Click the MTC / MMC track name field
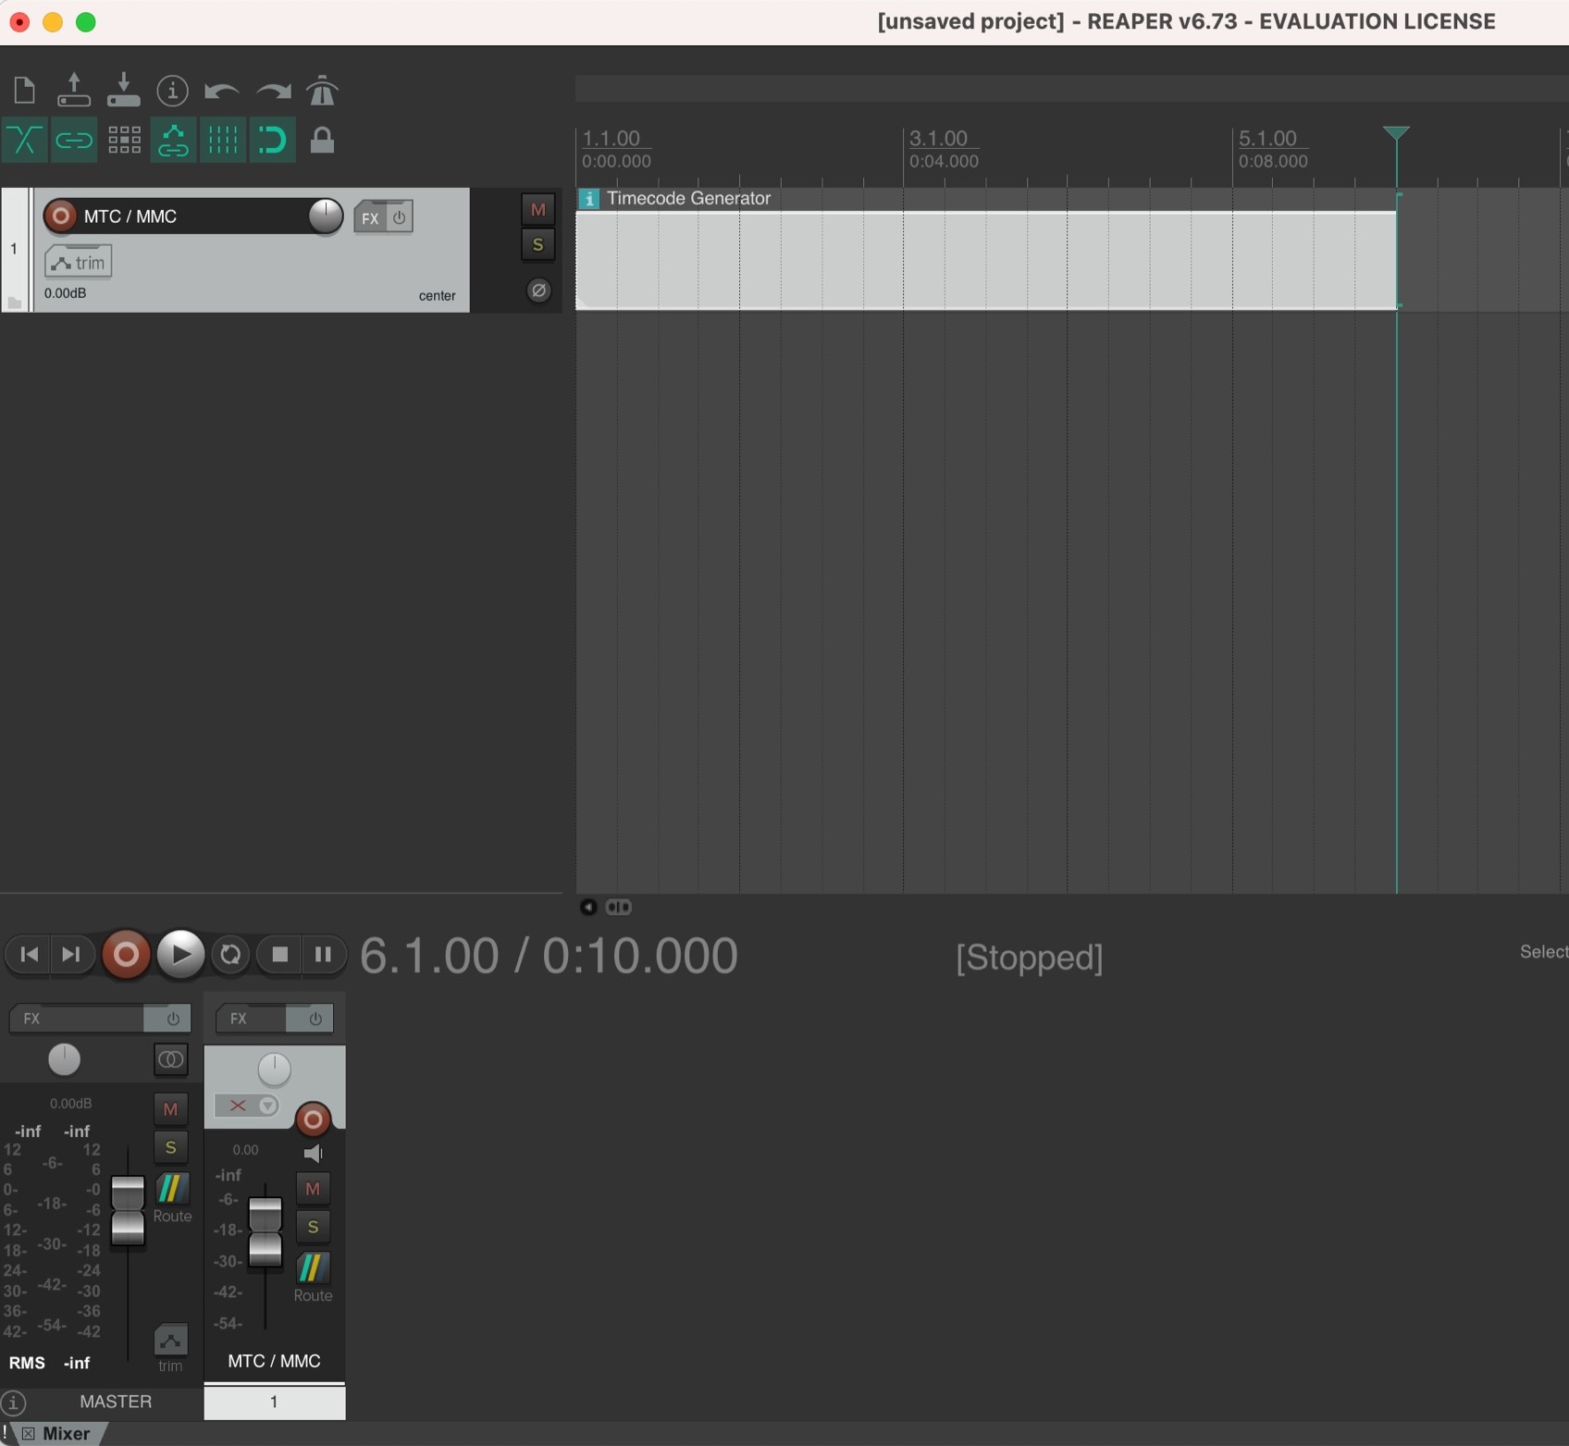1569x1446 pixels. (x=192, y=216)
